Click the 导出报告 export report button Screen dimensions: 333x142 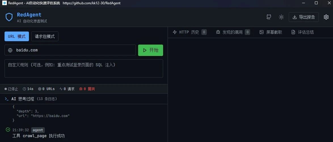point(304,17)
